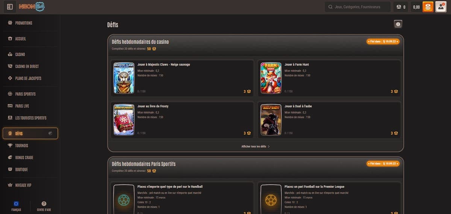Open the Jouer à Duel à l'aube title
The image size is (451, 214).
(x=298, y=106)
